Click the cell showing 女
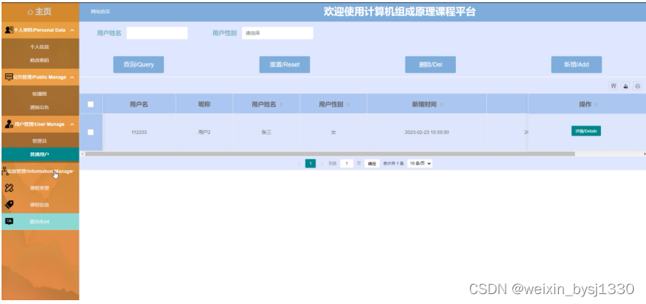Viewport: 646px width, 304px height. (333, 133)
